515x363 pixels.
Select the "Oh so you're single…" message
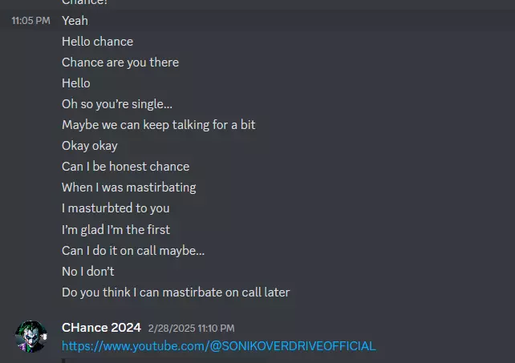[117, 104]
